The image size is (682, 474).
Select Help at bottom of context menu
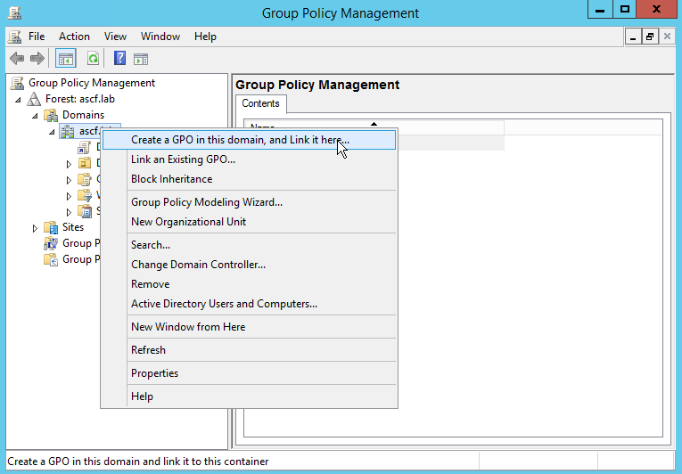[x=250, y=396]
